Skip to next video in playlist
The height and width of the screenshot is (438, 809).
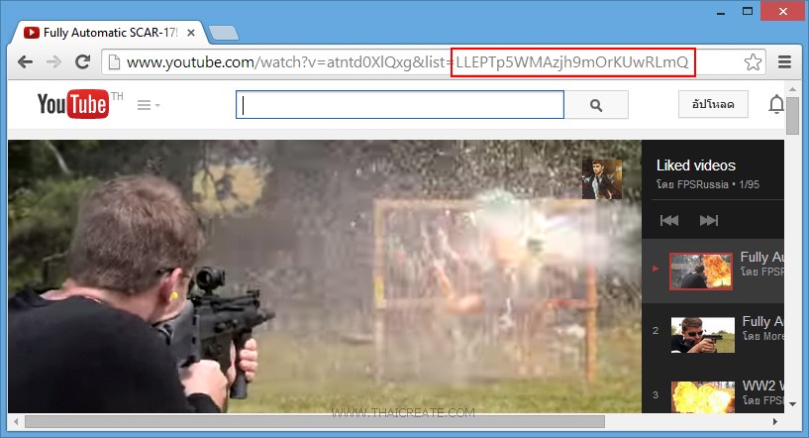[709, 221]
